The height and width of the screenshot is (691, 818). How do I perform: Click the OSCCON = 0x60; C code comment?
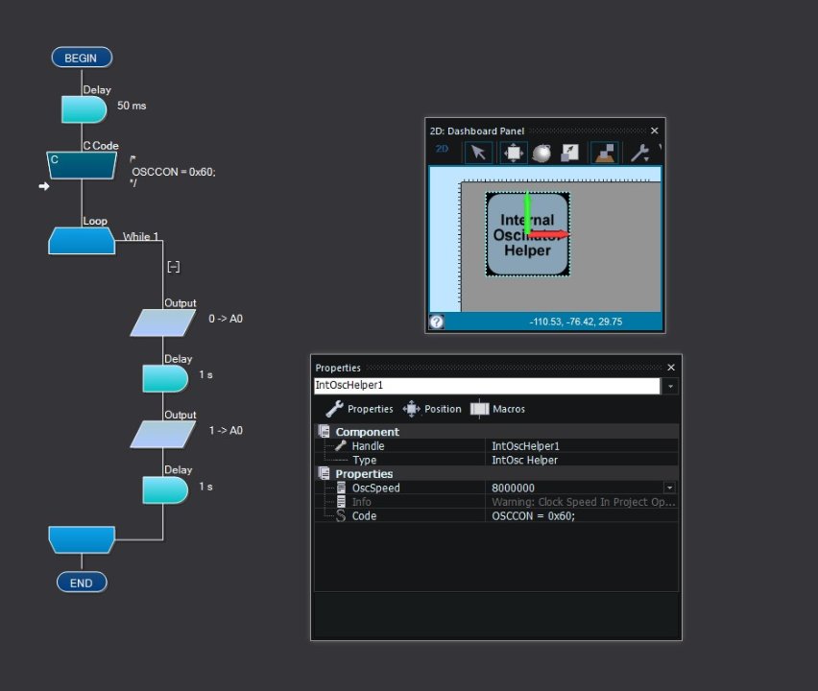coord(173,172)
